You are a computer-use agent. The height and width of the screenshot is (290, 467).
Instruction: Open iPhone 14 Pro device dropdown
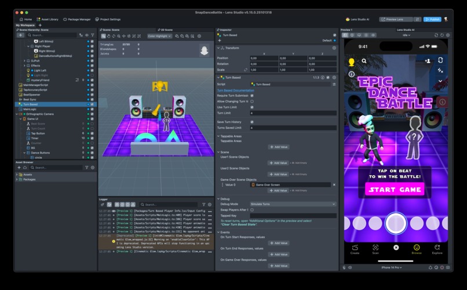tap(391, 267)
